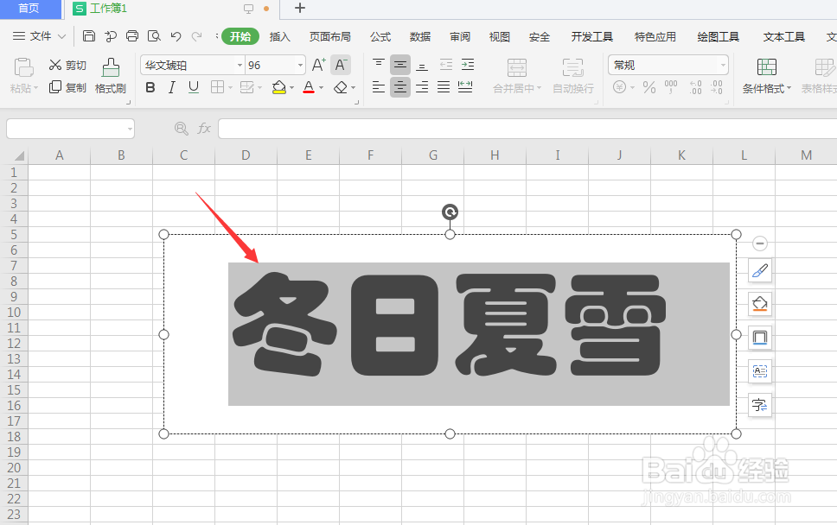Open the 文本工具 tab
The image size is (837, 525).
783,37
